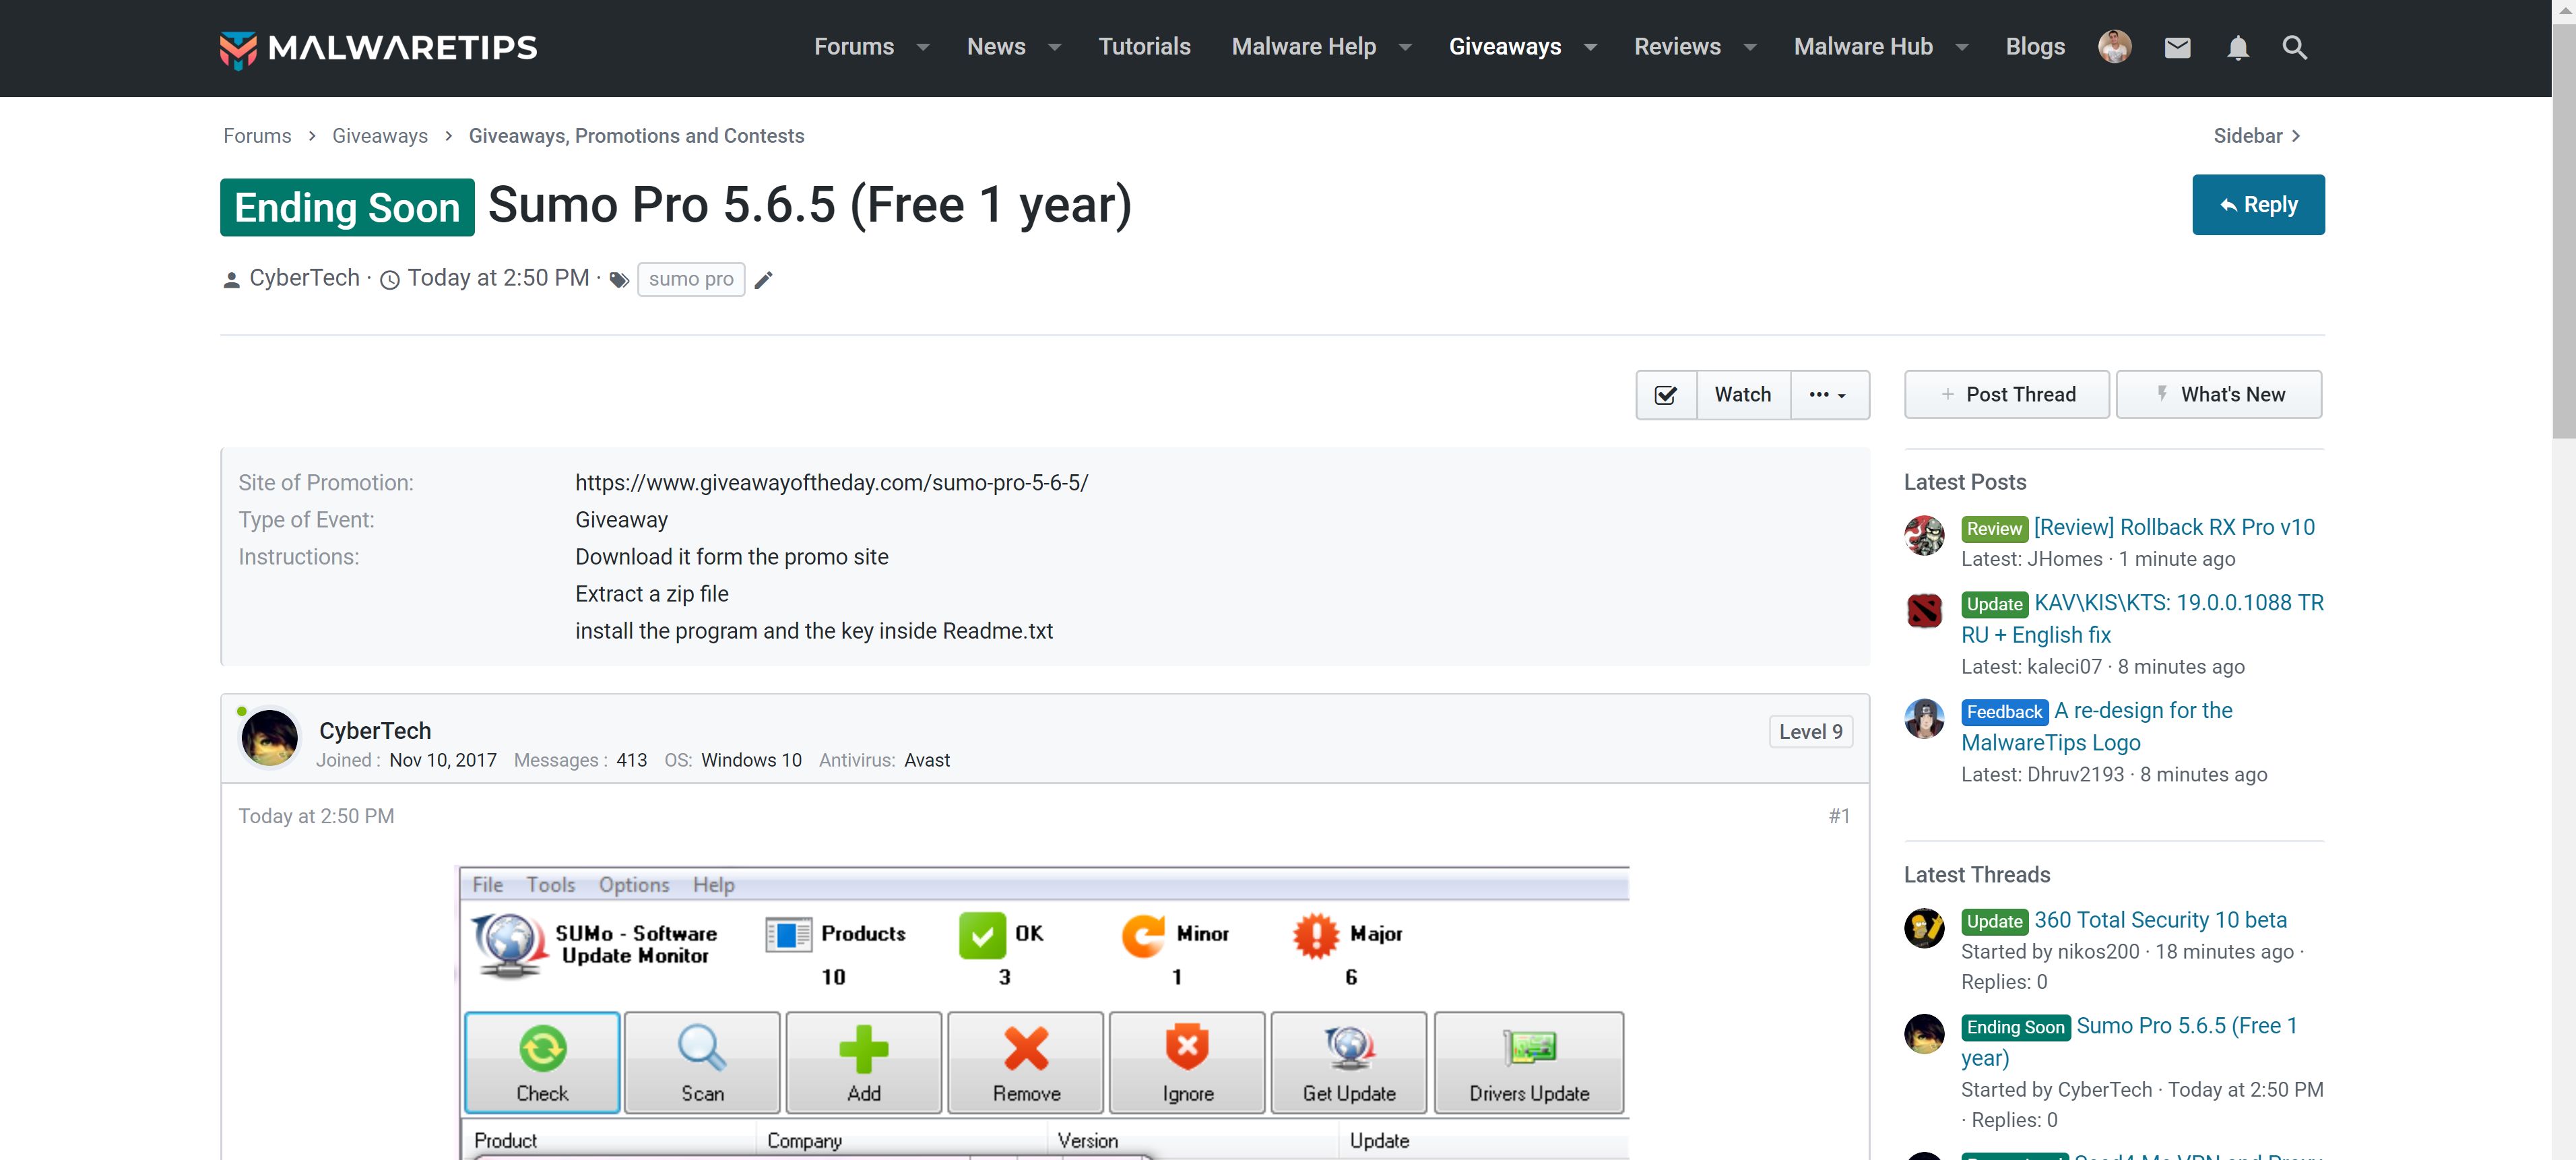Open the Malware Help dropdown arrow

pos(1405,47)
